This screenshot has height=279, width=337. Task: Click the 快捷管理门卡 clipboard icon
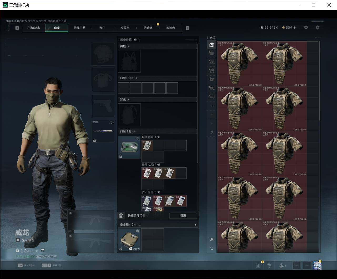121,216
